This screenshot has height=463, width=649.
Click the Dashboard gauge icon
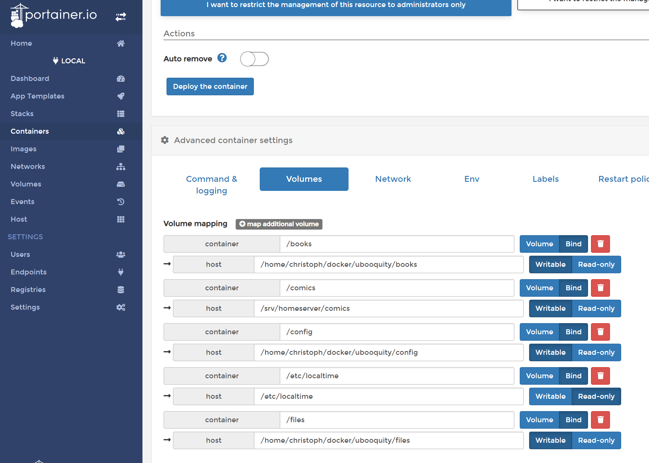pos(120,79)
